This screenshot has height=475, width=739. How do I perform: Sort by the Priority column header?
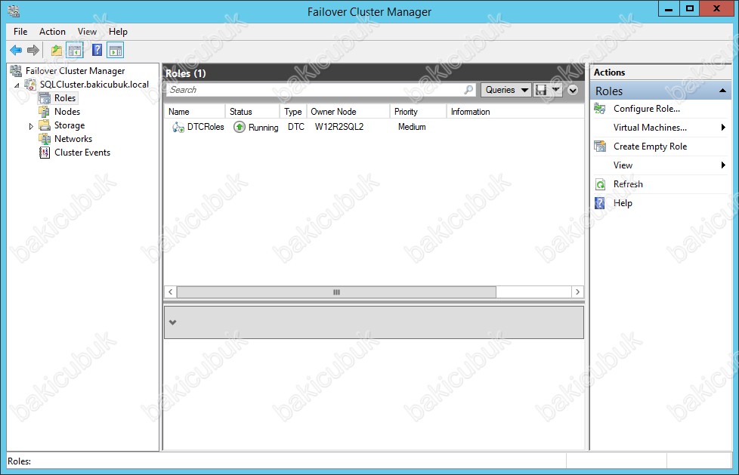pos(419,112)
